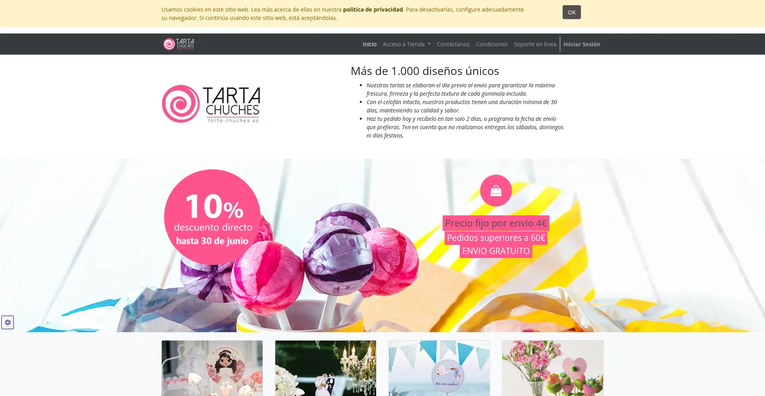Screen dimensions: 765x396
Task: Click Iniciar Sesión to log in
Action: [581, 44]
